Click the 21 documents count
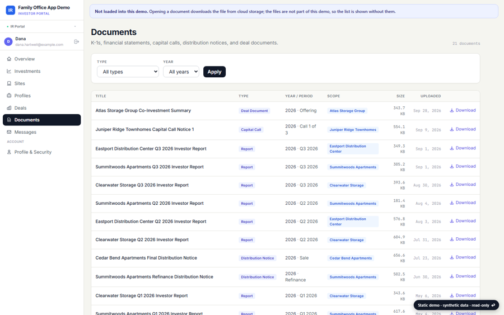504x315 pixels. (466, 43)
